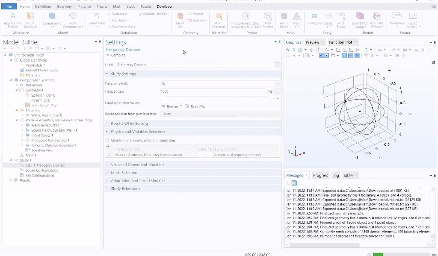Open the Home ribbon tab
The image size is (438, 256).
coord(25,6)
